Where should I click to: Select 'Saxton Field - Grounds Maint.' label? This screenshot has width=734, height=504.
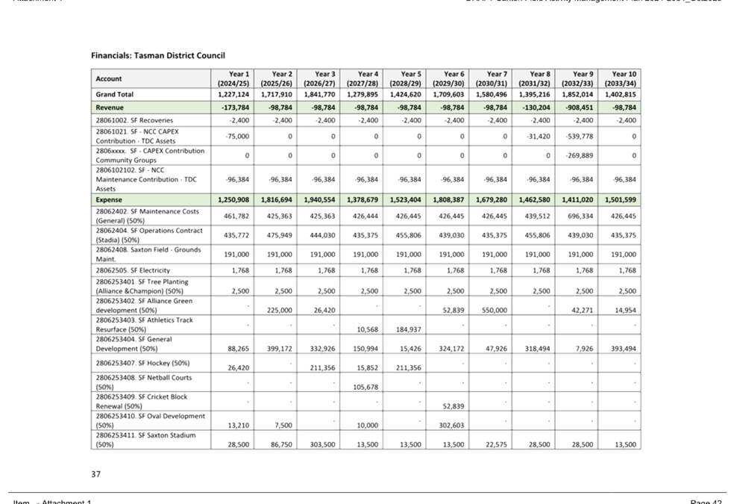coord(148,255)
